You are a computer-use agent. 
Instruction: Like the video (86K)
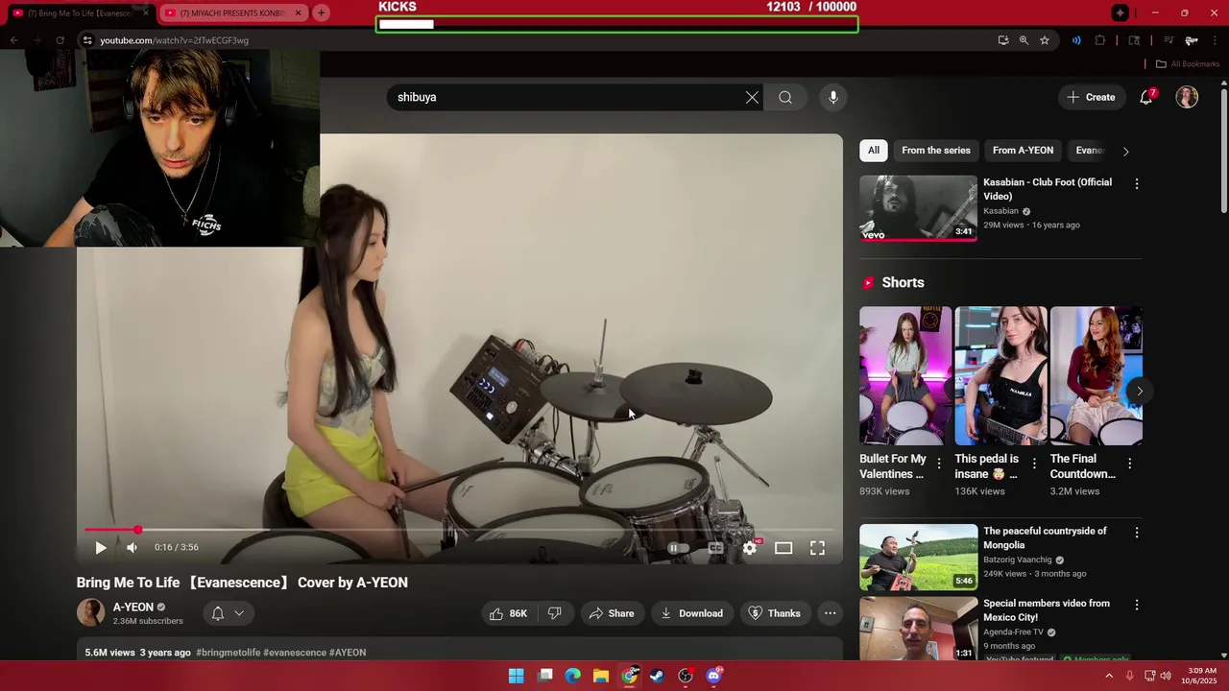tap(509, 613)
